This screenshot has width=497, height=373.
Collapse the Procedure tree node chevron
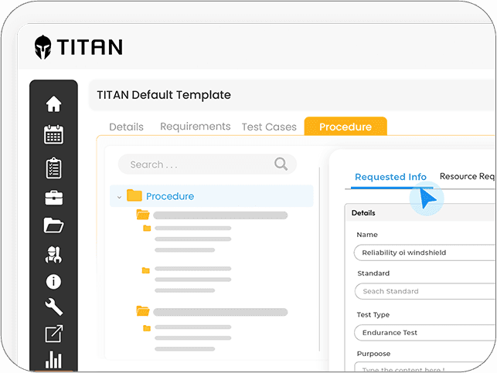click(x=119, y=197)
